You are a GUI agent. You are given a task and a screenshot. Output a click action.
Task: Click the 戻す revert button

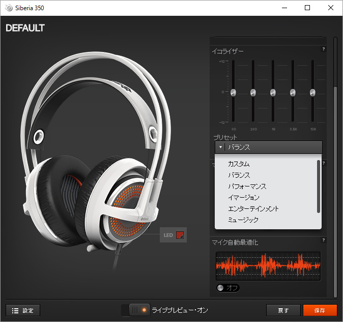point(283,310)
